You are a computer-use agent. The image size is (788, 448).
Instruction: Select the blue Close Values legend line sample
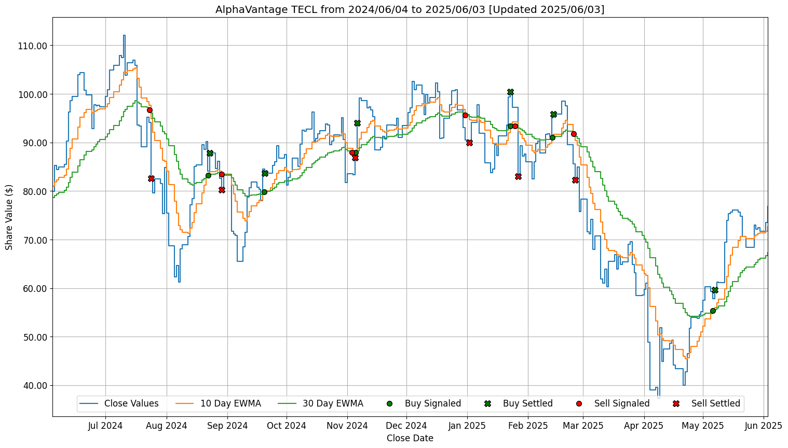coord(89,403)
